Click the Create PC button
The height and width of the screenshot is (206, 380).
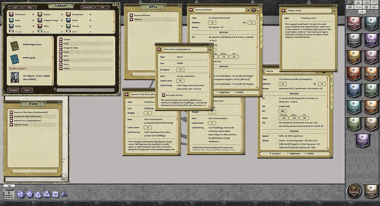[x=87, y=7]
